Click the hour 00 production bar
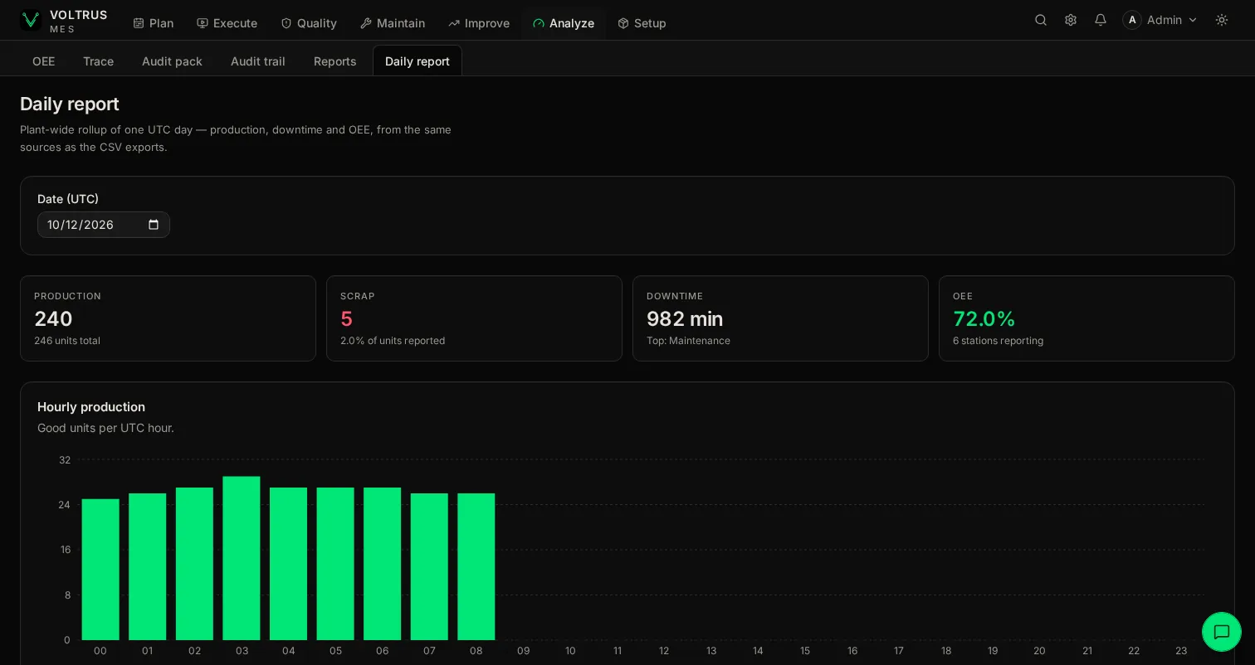The width and height of the screenshot is (1255, 665). click(x=100, y=570)
